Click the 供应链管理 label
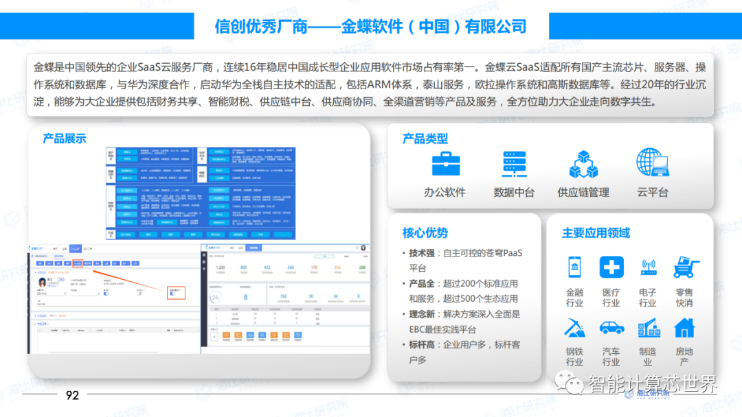This screenshot has height=417, width=742. [583, 192]
